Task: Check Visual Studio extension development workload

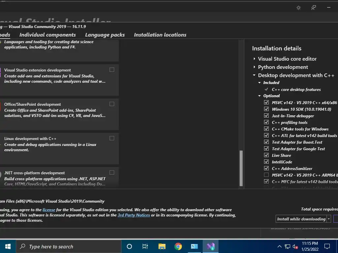Action: click(112, 70)
